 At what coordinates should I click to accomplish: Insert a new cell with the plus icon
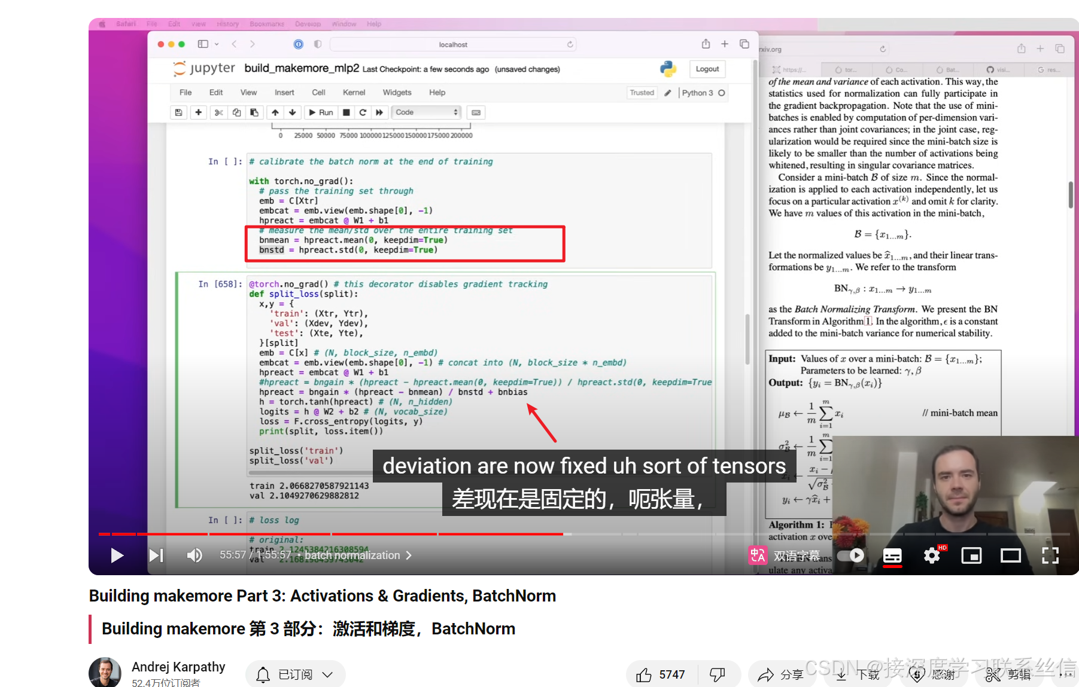198,112
